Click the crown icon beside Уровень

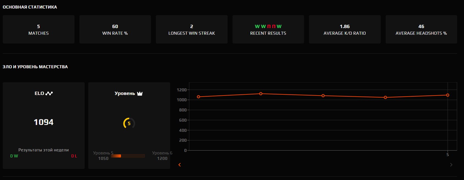tap(140, 94)
